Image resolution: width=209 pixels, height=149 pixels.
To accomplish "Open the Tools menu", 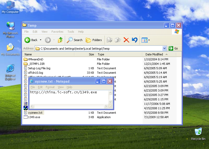I will [71, 32].
